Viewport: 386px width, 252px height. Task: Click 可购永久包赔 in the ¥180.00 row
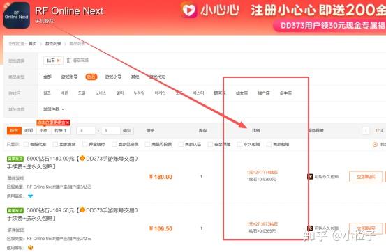tap(326, 177)
